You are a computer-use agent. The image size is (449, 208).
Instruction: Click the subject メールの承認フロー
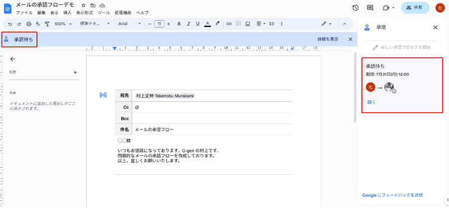[154, 130]
